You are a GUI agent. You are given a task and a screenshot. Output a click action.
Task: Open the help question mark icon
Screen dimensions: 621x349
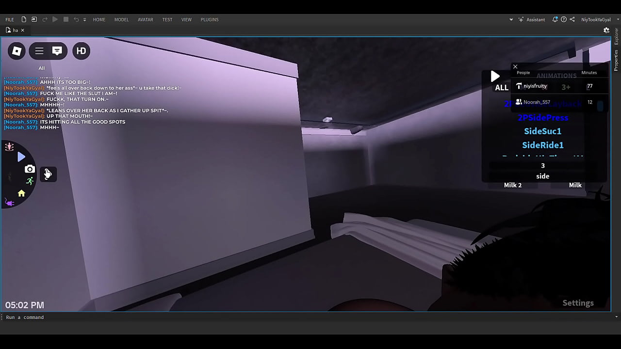coord(563,19)
